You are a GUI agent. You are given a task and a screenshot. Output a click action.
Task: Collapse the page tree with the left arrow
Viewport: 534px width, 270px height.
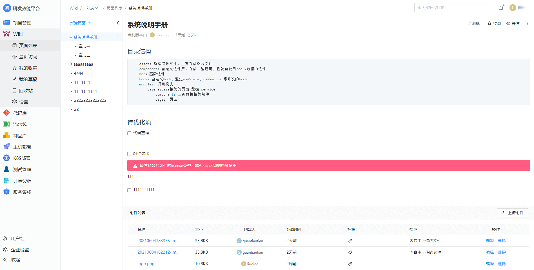[118, 23]
